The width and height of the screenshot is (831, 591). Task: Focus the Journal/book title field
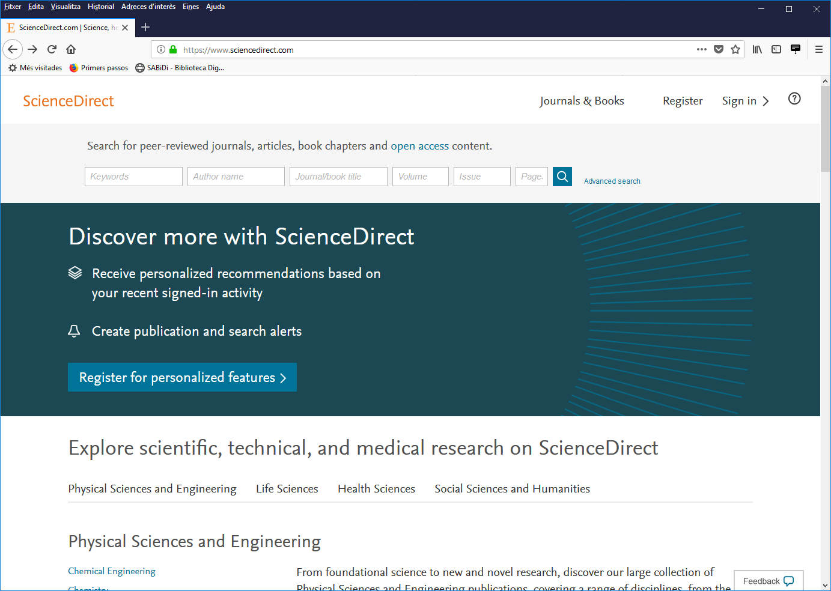(x=338, y=177)
